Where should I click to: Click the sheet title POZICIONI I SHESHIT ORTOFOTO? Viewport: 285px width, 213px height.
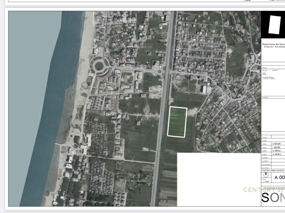coord(273,171)
